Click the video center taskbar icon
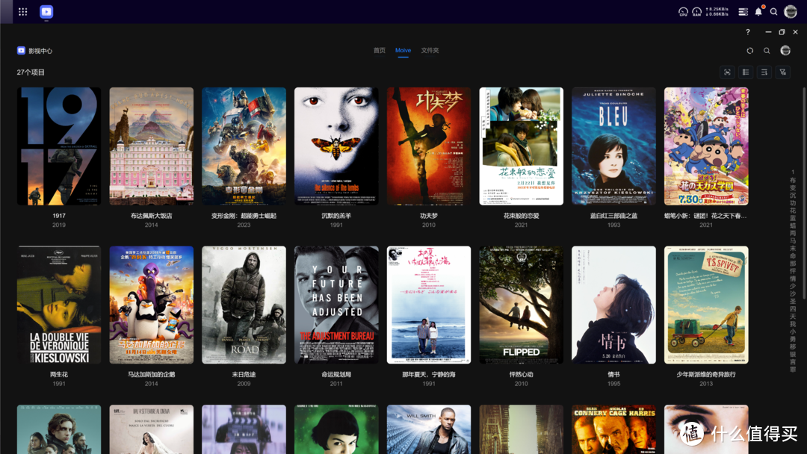Viewport: 807px width, 454px height. click(x=46, y=11)
